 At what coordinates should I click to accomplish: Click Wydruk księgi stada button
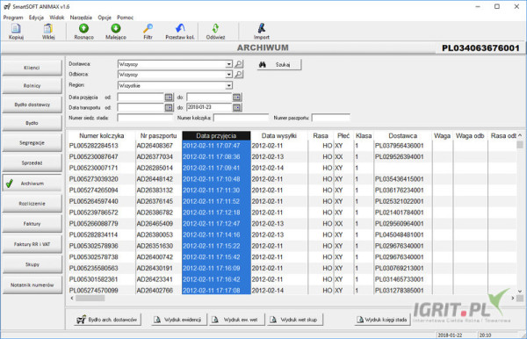382,320
